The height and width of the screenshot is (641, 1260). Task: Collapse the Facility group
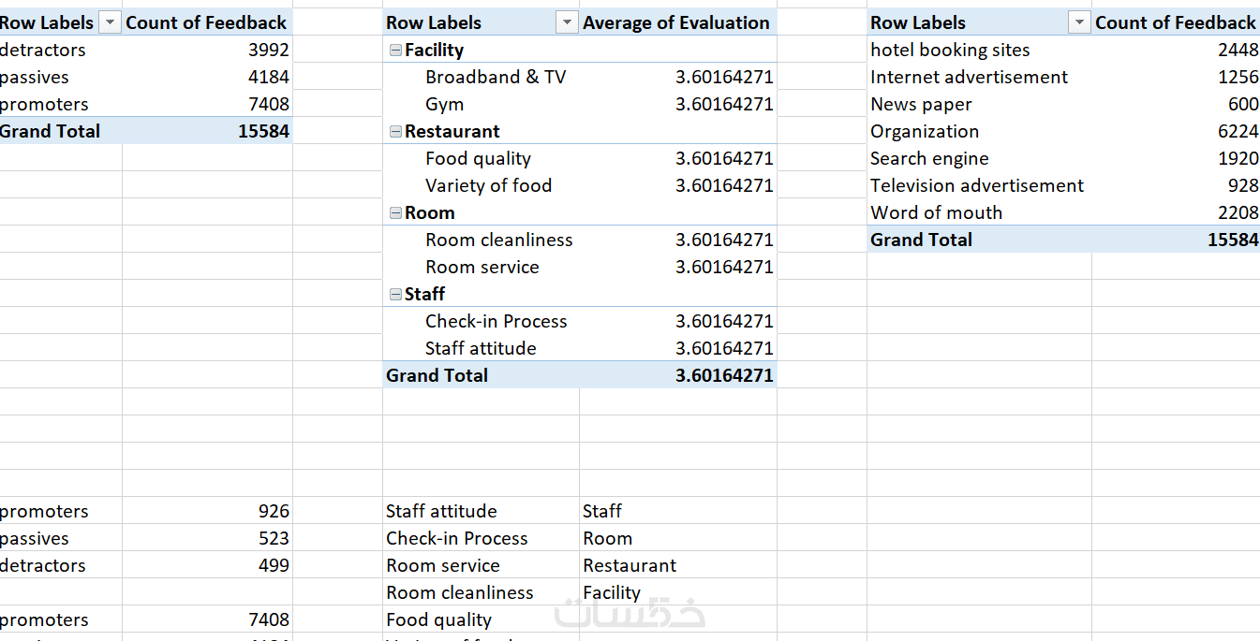click(x=395, y=51)
